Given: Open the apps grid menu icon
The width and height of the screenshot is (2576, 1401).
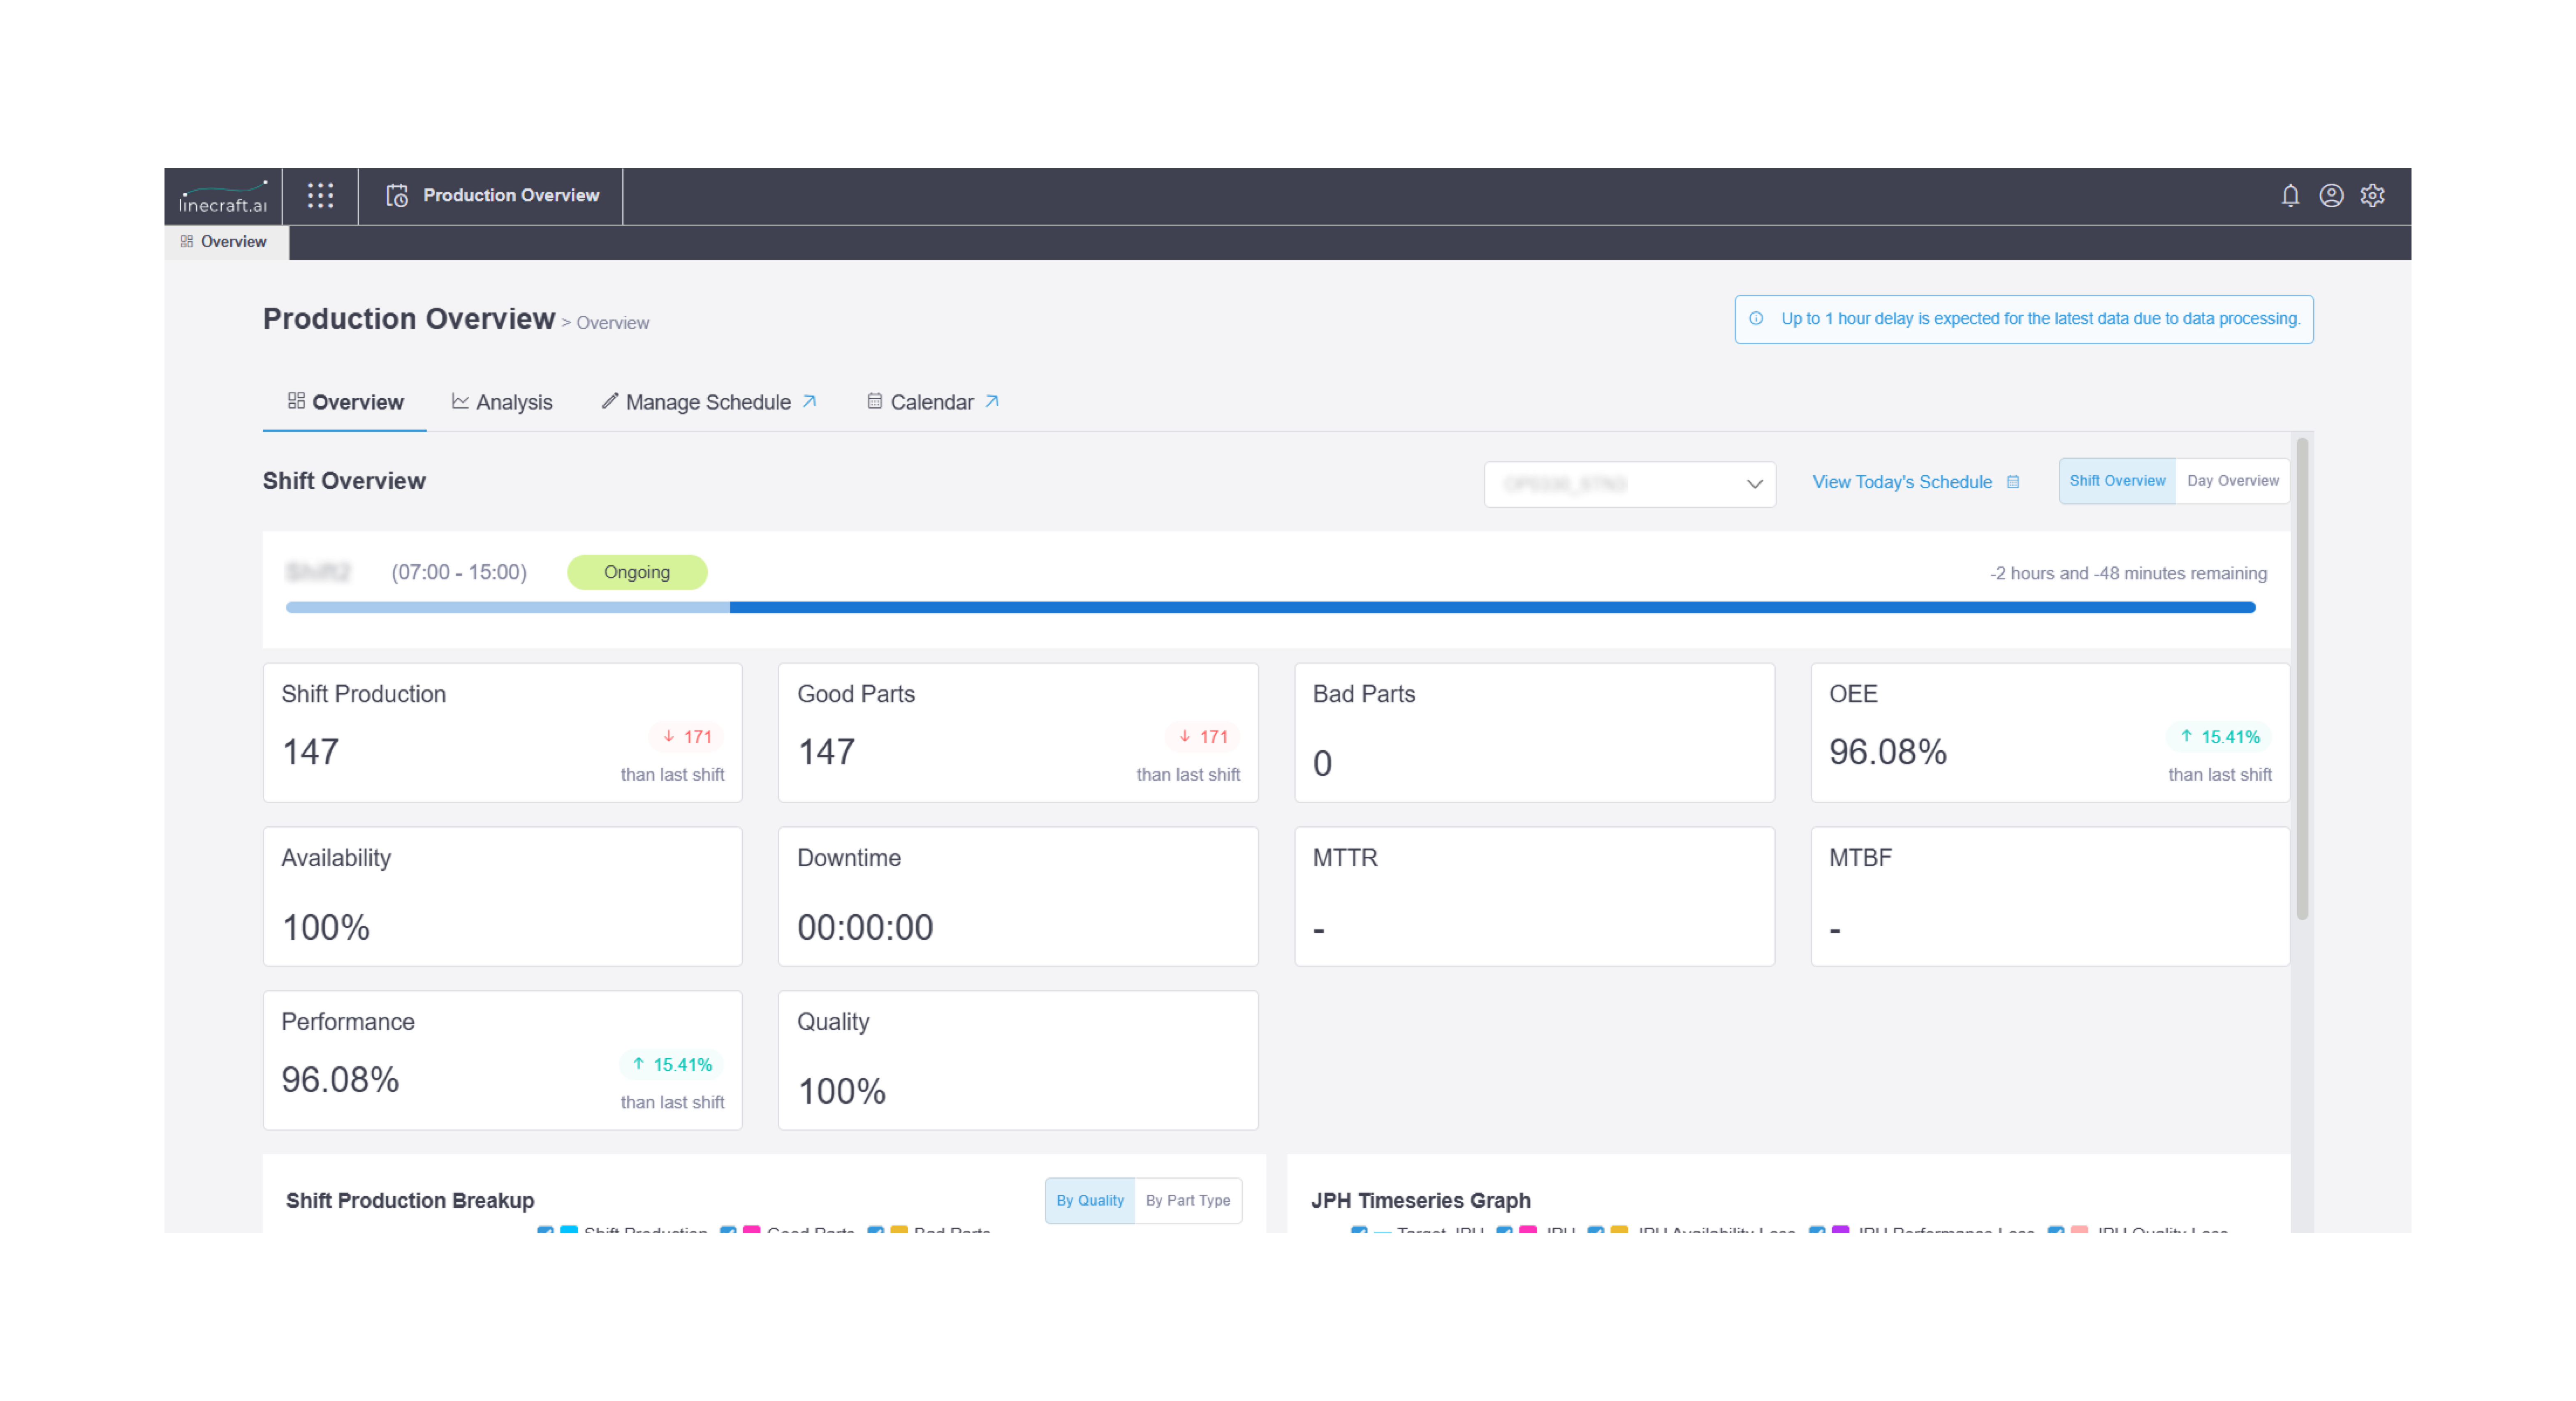Looking at the screenshot, I should coord(320,195).
